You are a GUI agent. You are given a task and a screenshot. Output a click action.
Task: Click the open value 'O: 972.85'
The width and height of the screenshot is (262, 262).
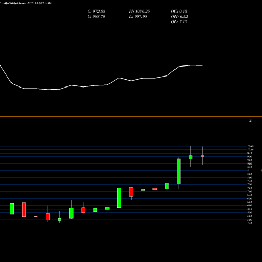96,12
